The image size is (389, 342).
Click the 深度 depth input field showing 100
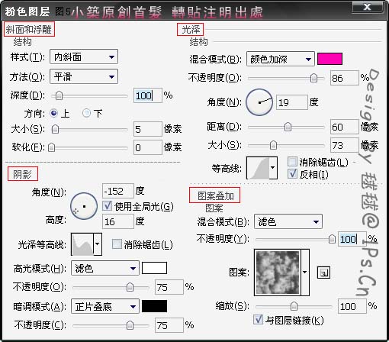click(147, 95)
